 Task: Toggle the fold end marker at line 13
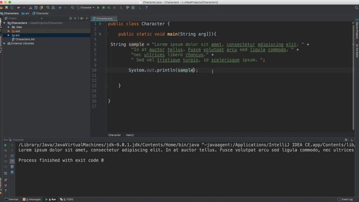(107, 86)
